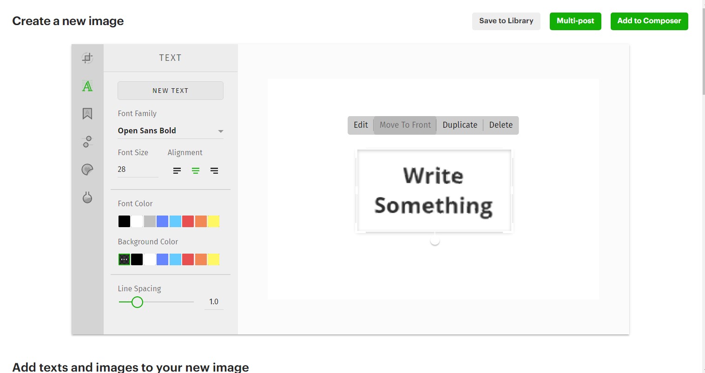The height and width of the screenshot is (373, 705).
Task: Click the Font Size label
Action: [133, 152]
